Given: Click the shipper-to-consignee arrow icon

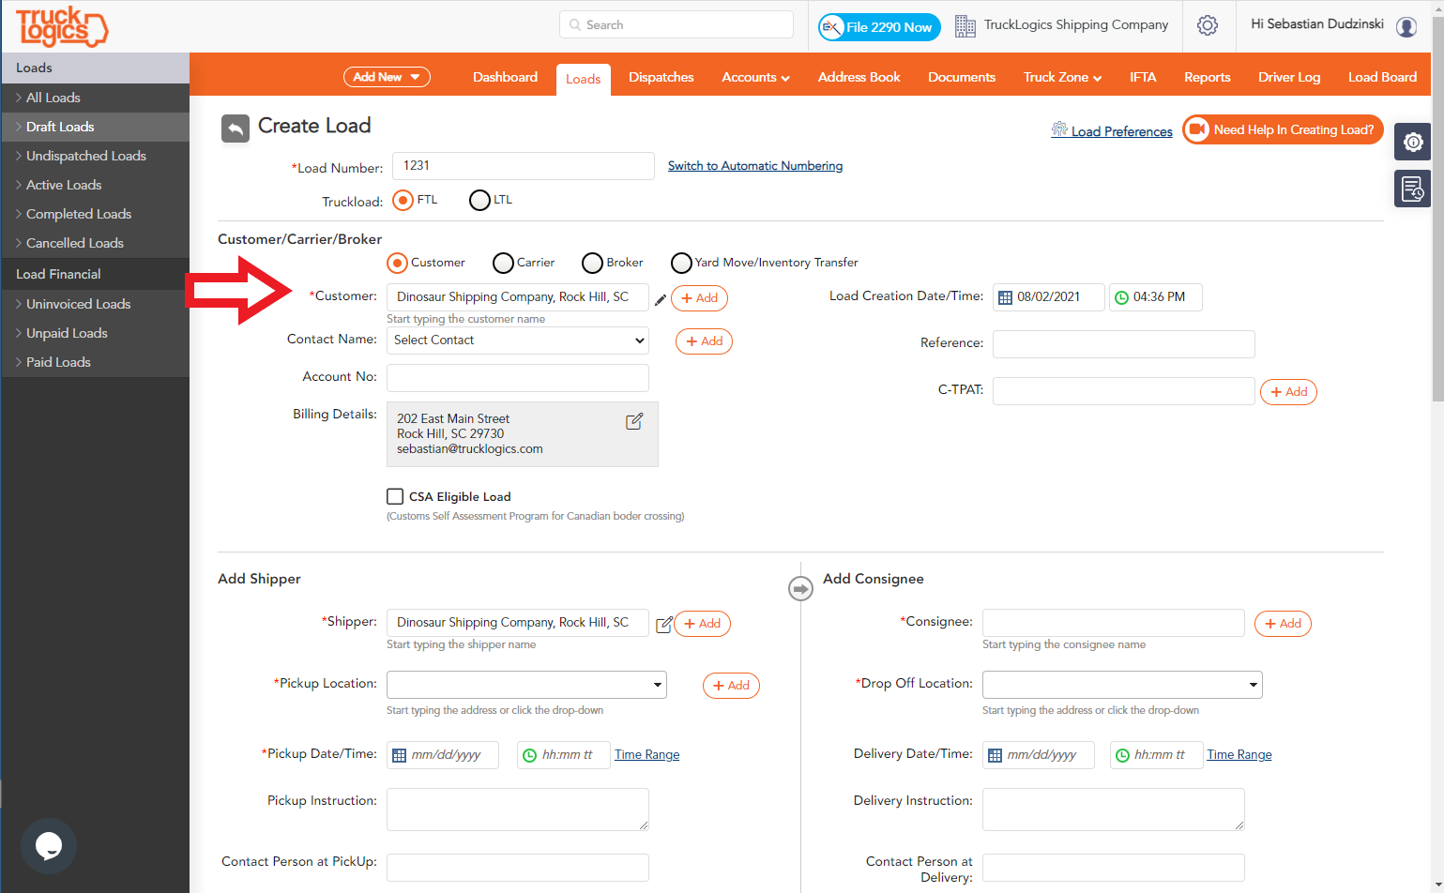Looking at the screenshot, I should 800,589.
